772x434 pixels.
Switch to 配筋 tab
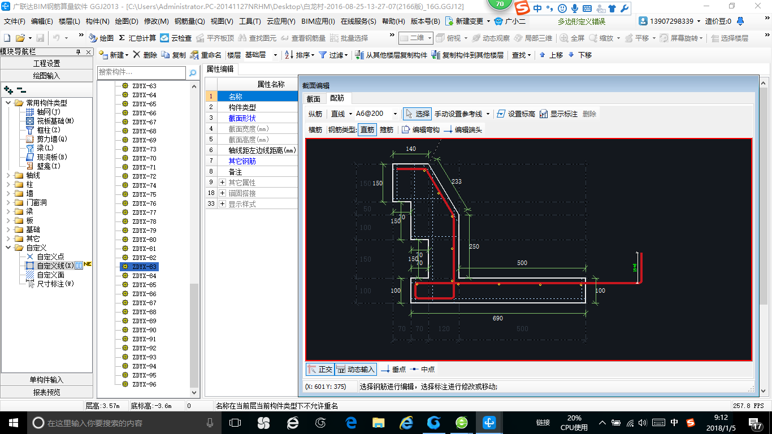[x=337, y=98]
